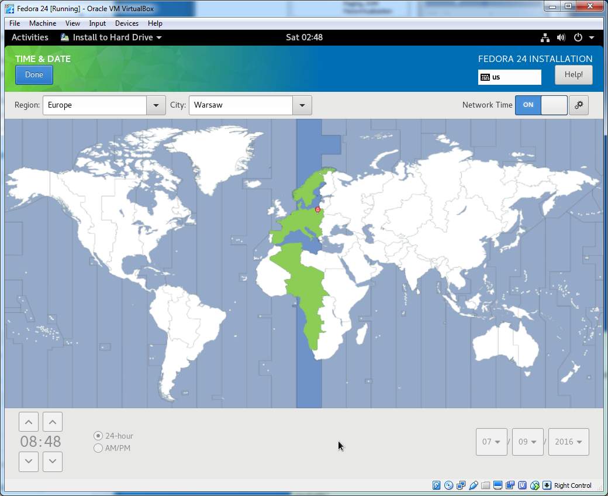The width and height of the screenshot is (608, 496).
Task: Click the Right Control host key label
Action: pos(573,485)
